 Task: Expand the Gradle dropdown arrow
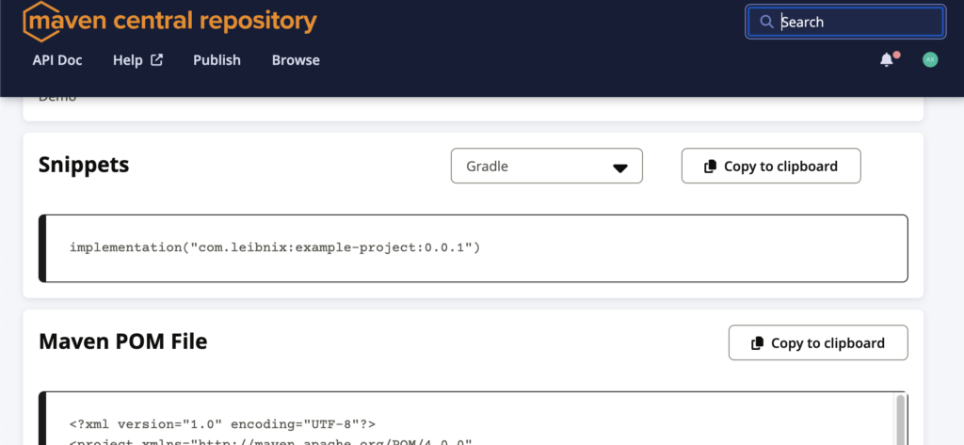pos(620,167)
